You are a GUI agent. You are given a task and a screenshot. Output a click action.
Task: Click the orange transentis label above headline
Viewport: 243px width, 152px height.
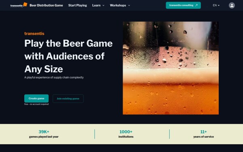(34, 34)
